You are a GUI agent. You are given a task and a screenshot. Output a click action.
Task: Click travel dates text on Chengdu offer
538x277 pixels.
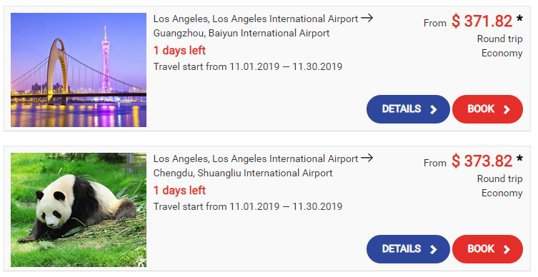[248, 206]
